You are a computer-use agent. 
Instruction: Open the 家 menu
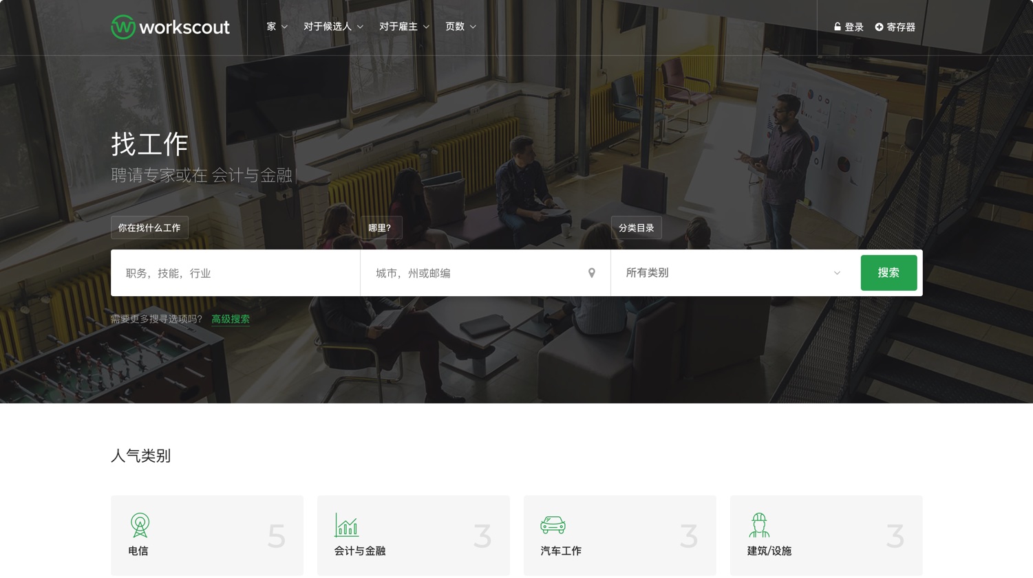click(277, 27)
